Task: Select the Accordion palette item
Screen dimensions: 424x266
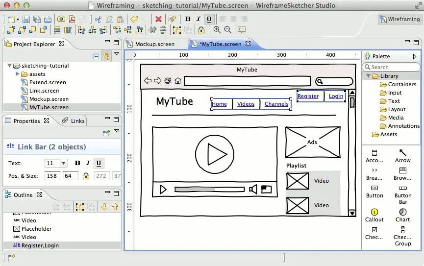Action: tap(374, 156)
